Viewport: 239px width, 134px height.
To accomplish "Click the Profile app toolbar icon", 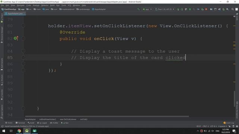I will click(198, 9).
